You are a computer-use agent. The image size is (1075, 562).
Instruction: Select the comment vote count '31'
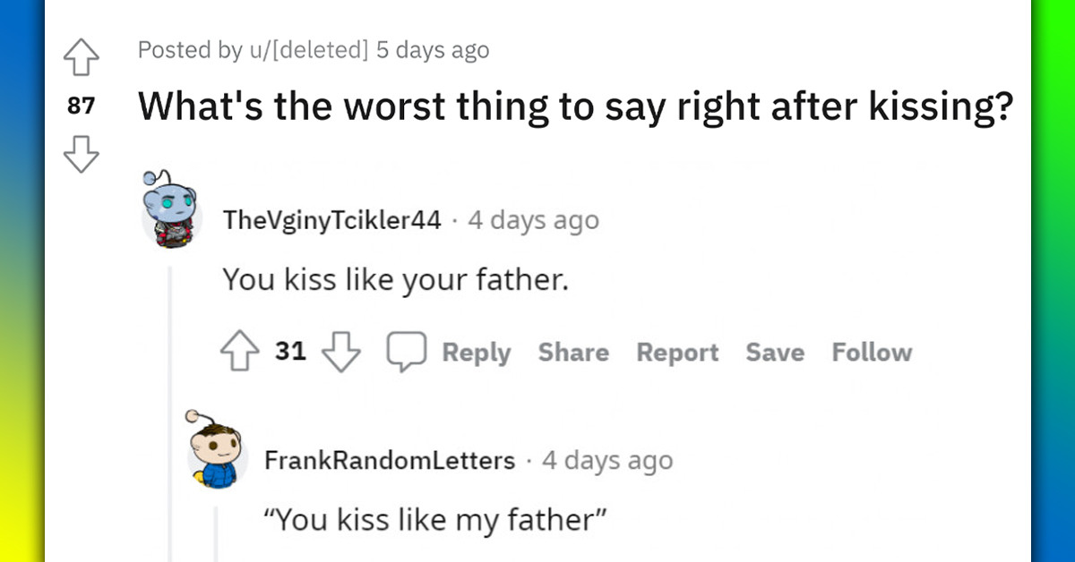pyautogui.click(x=291, y=352)
